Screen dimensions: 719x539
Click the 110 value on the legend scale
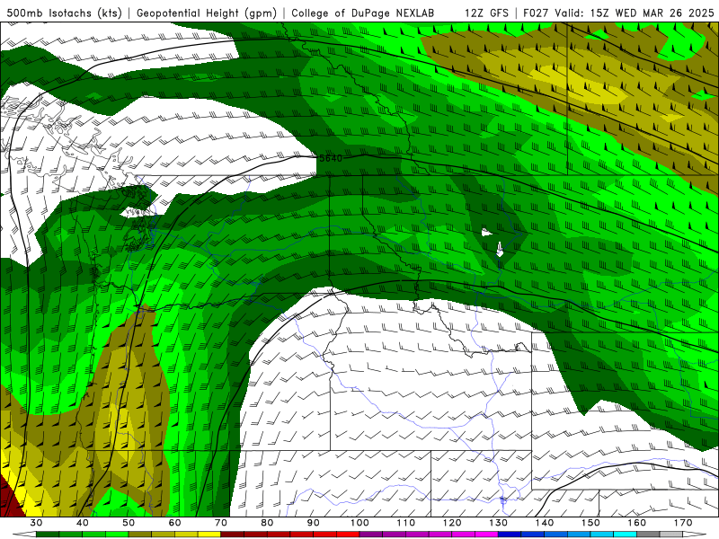(406, 523)
